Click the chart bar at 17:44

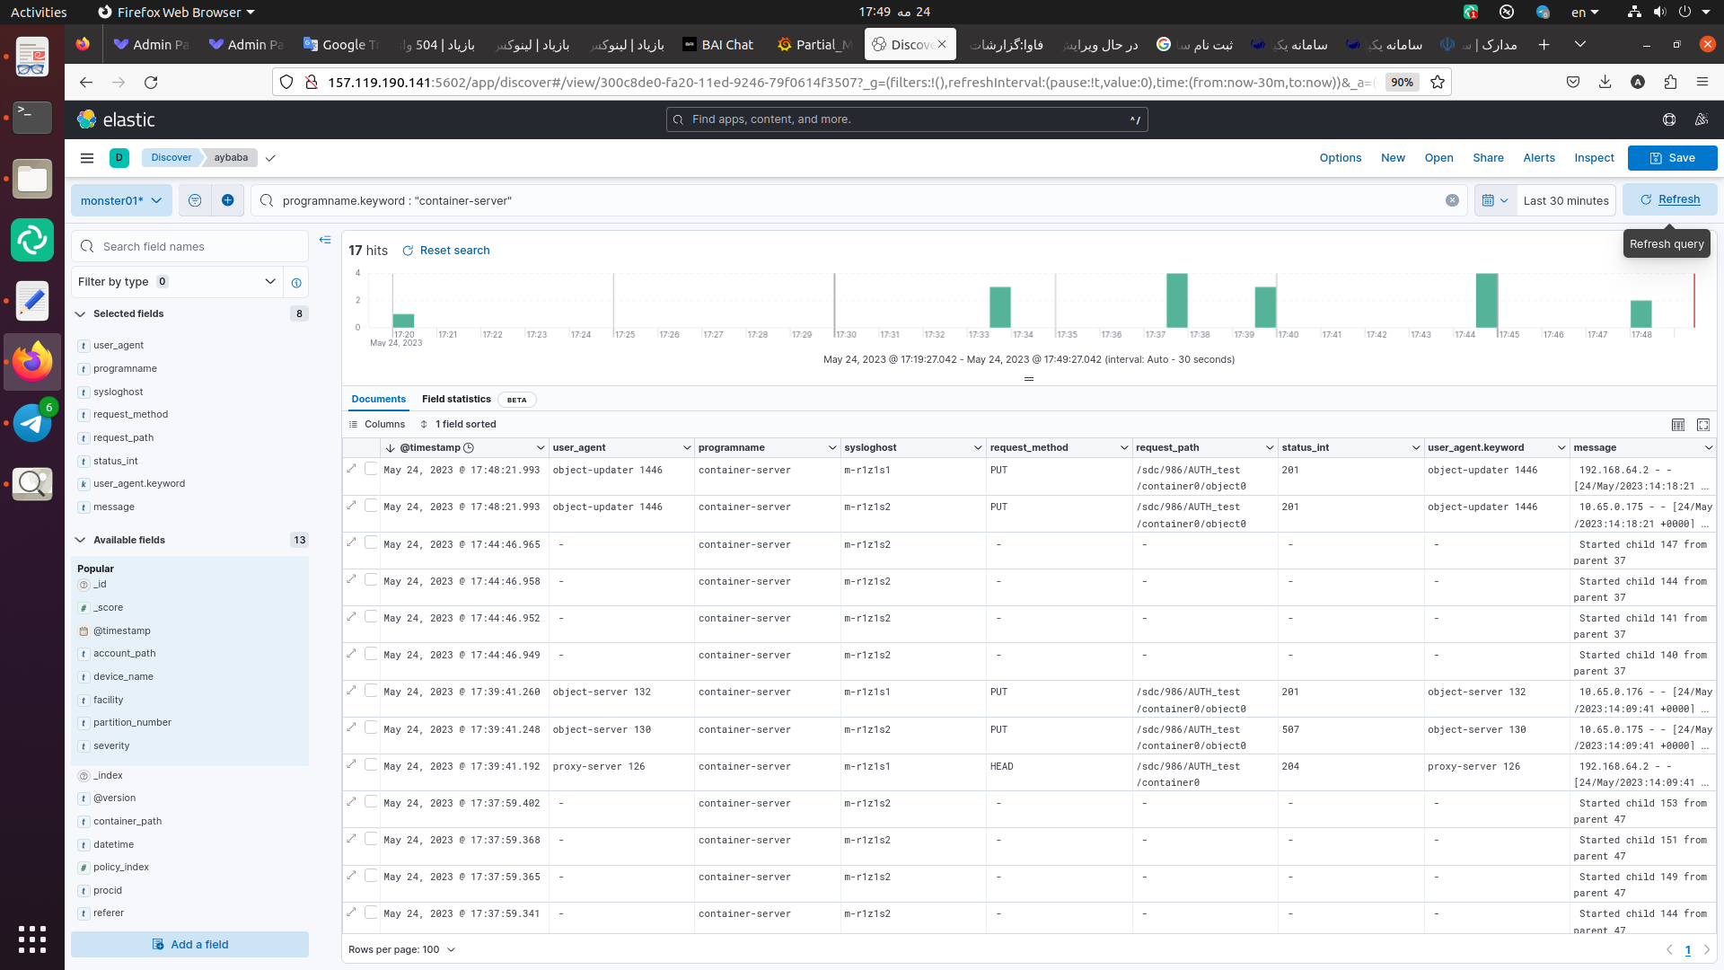pos(1486,301)
